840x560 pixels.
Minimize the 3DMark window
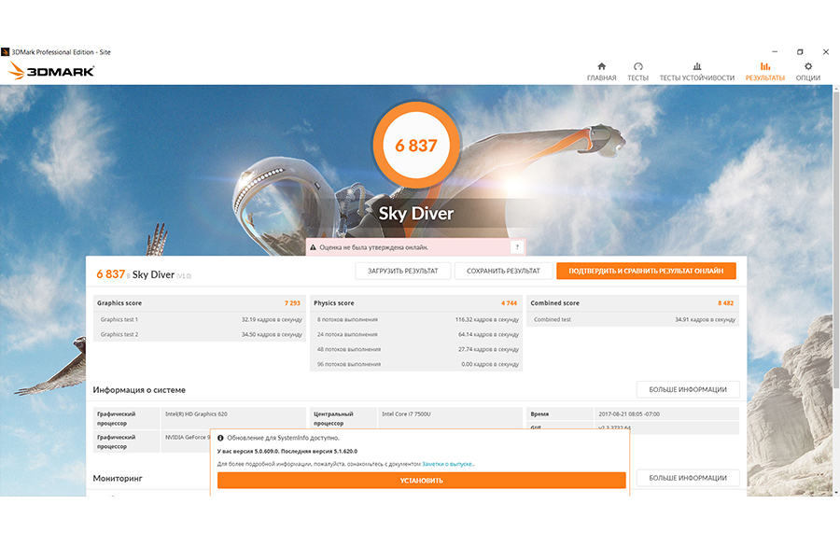coord(775,52)
